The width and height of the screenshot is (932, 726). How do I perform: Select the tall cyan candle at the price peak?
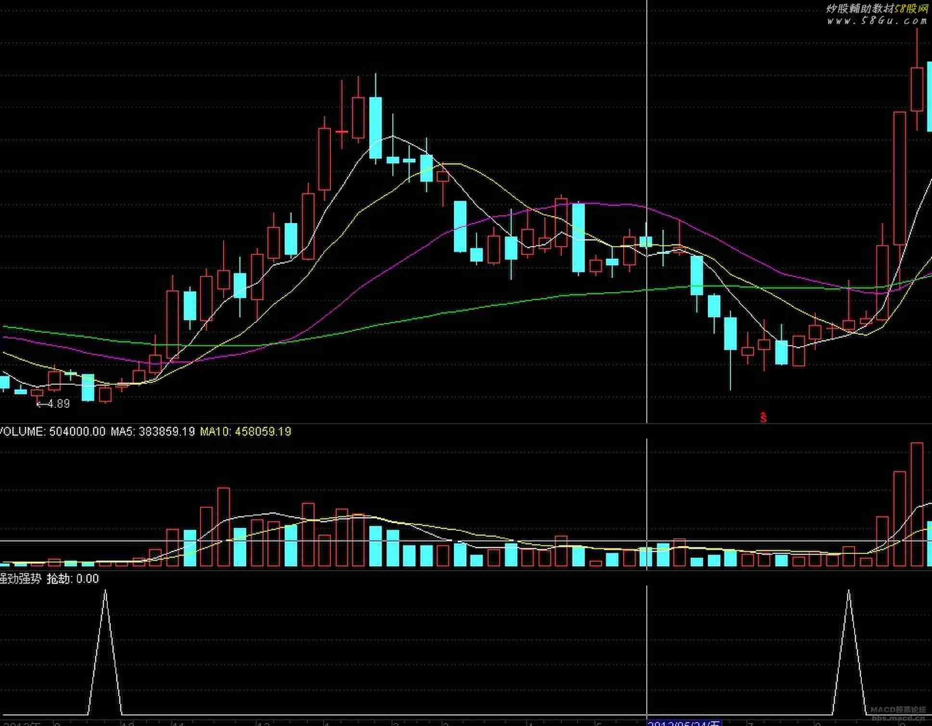point(376,127)
